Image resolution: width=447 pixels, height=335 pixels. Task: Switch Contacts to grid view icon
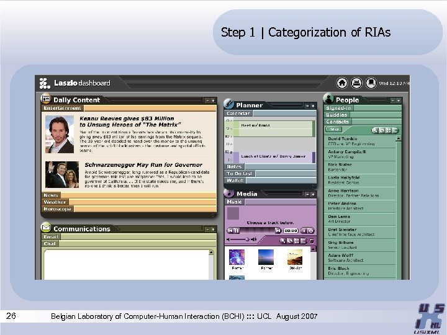[388, 130]
